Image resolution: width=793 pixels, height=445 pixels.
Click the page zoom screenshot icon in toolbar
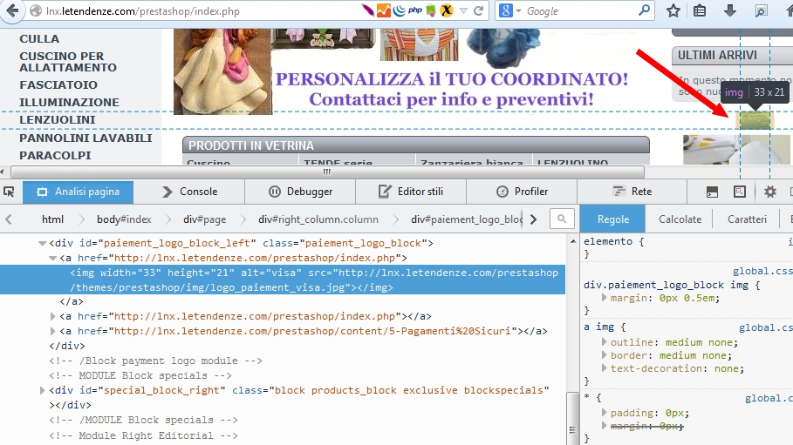click(761, 10)
